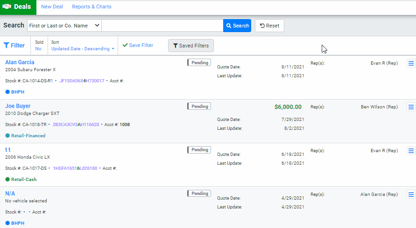
Task: Click the blue Search button
Action: pos(237,26)
